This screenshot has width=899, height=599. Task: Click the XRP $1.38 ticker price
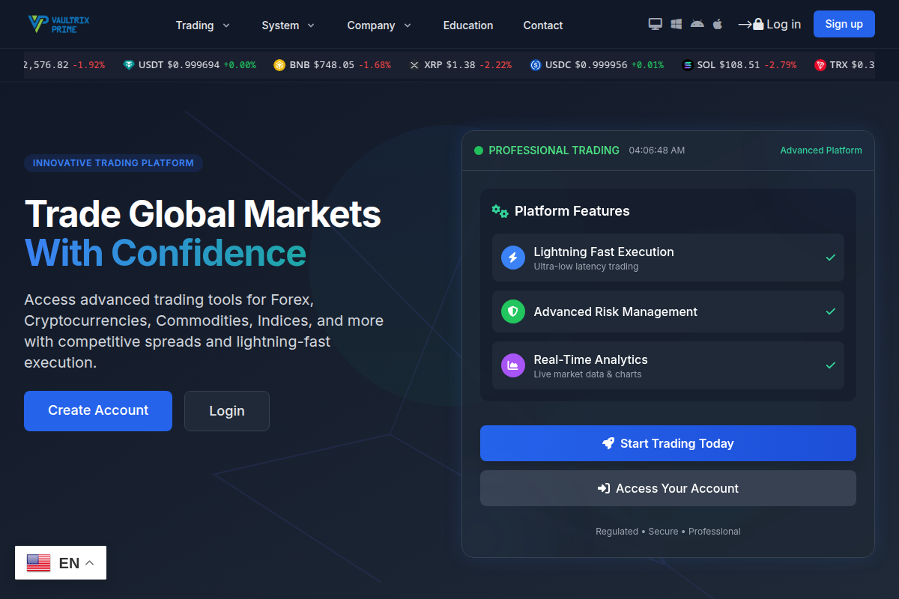point(461,65)
